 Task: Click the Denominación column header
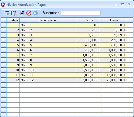click(x=48, y=20)
